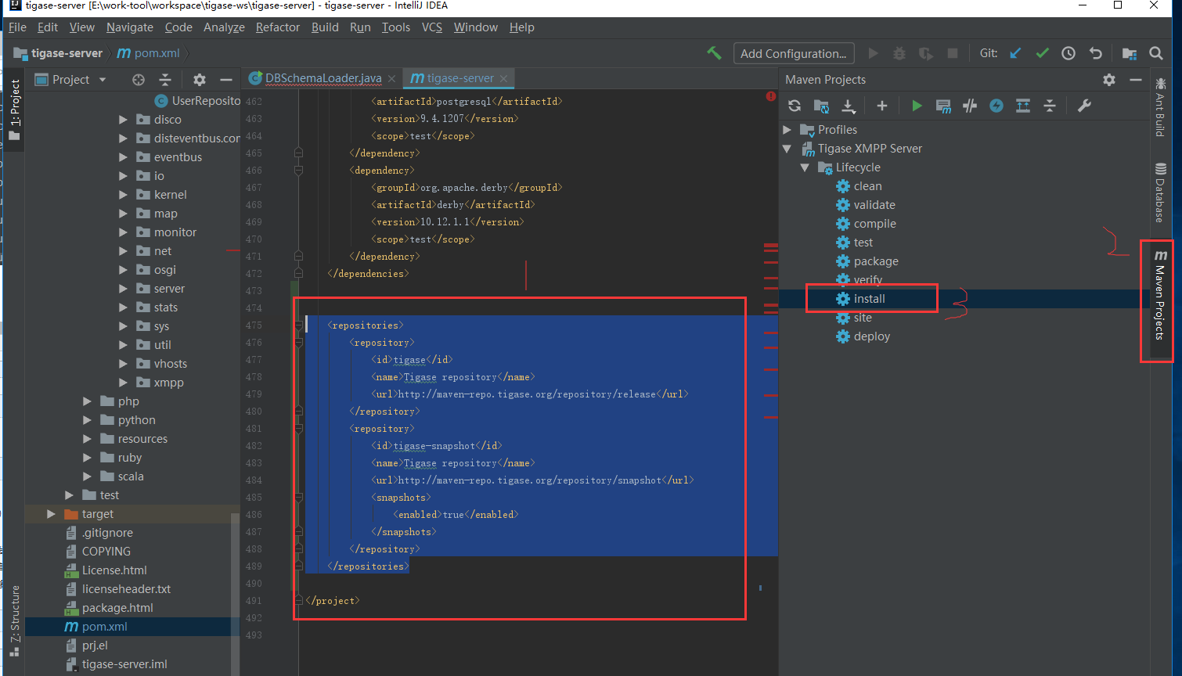This screenshot has width=1182, height=676.
Task: Open Maven settings wrench icon
Action: pyautogui.click(x=1084, y=106)
